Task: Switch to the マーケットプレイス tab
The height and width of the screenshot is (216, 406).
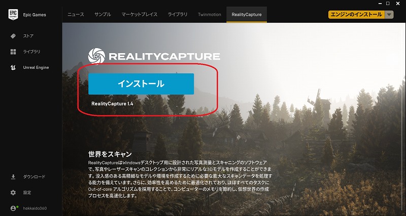Action: [139, 15]
